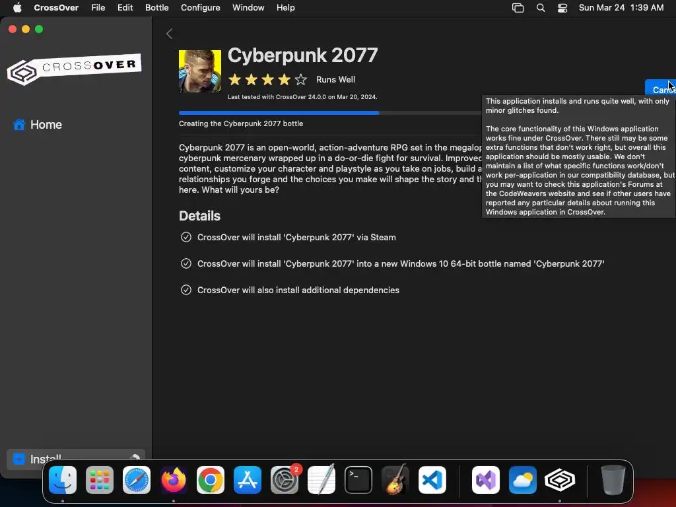Launch Firefox from the Dock
The height and width of the screenshot is (507, 676).
point(174,480)
